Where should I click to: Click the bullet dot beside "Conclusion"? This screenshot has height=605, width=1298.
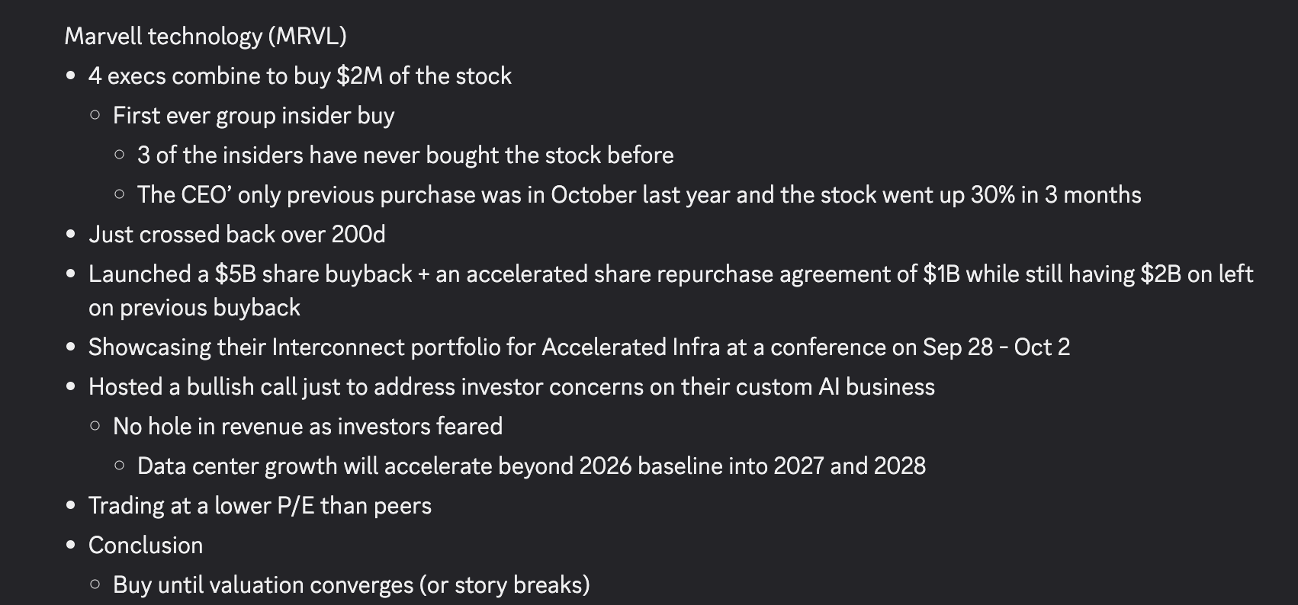pos(71,546)
